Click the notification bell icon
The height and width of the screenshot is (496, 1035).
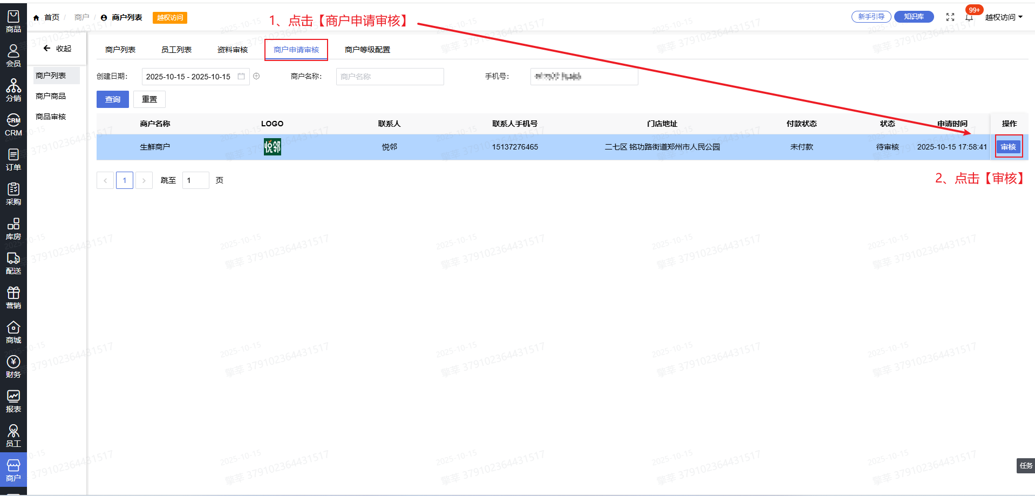pyautogui.click(x=969, y=17)
